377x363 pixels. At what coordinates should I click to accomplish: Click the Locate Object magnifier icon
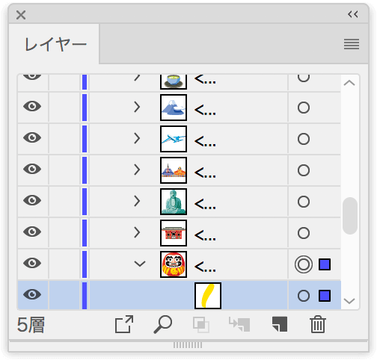162,324
